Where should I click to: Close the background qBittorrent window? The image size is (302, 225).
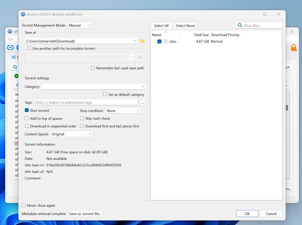point(292,31)
